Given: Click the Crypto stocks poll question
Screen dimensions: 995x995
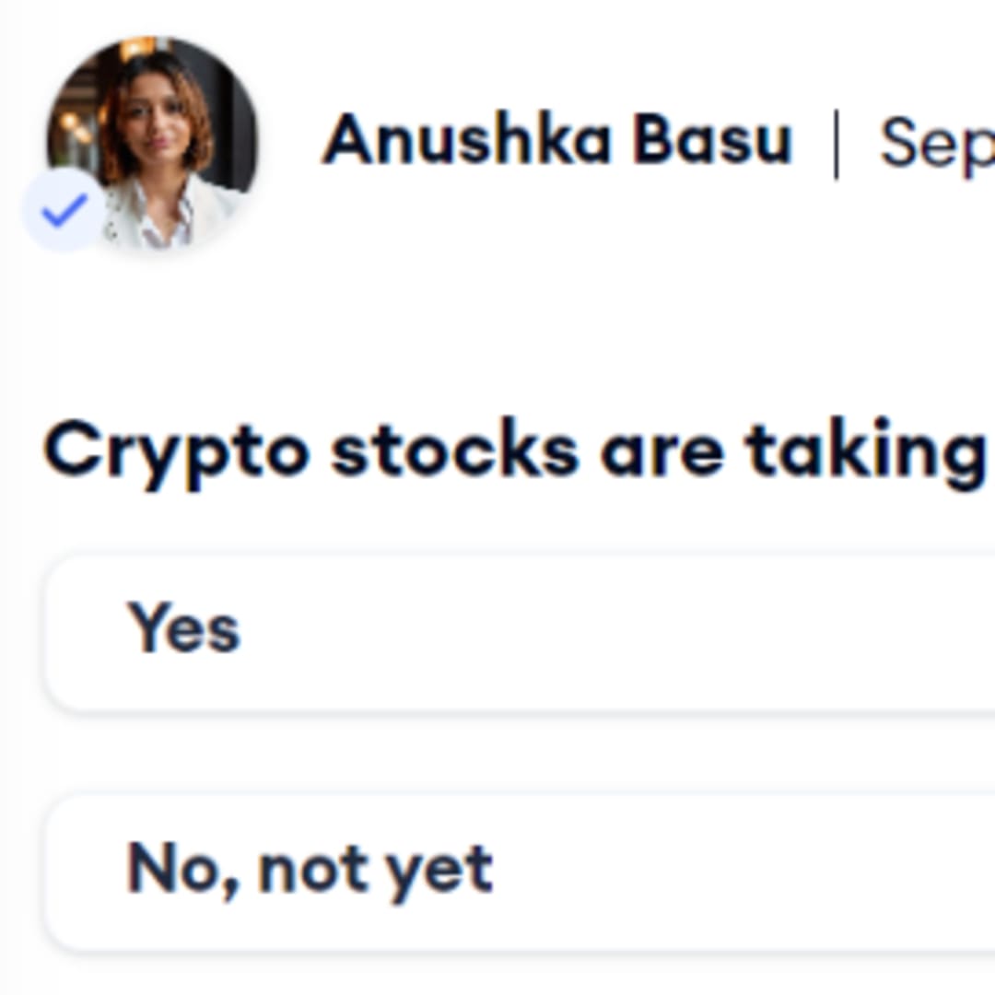Looking at the screenshot, I should [514, 451].
